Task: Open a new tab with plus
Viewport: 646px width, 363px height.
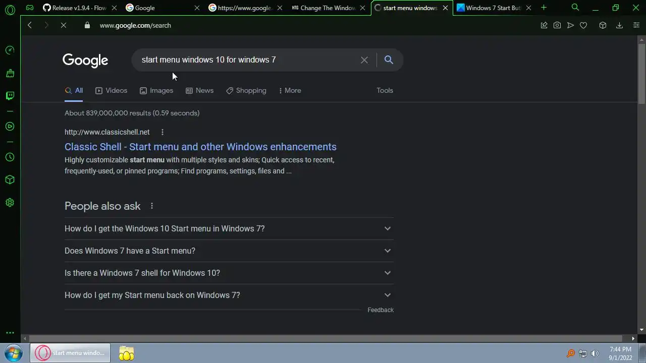Action: (x=544, y=8)
